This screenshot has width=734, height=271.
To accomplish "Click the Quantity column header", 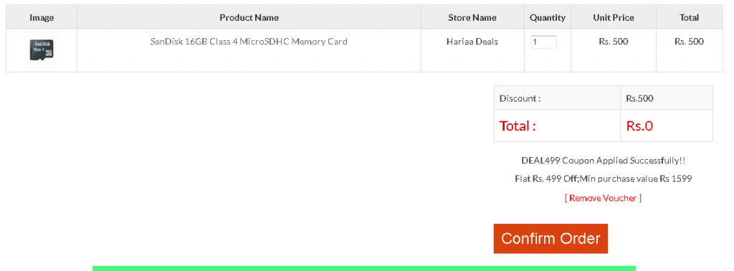I will tap(548, 18).
